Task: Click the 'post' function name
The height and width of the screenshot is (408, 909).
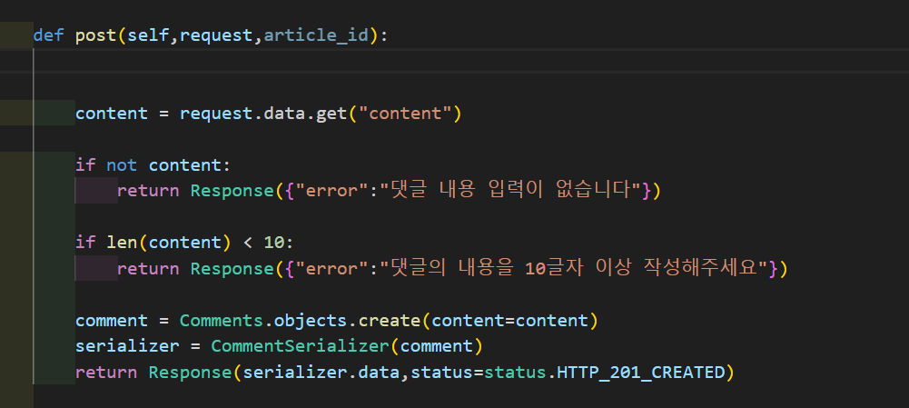Action: [96, 36]
